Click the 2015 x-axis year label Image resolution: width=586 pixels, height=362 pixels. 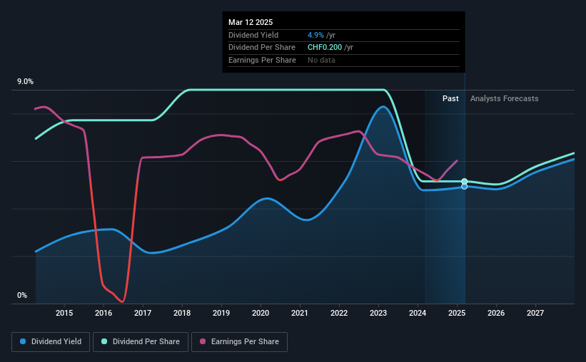pyautogui.click(x=64, y=313)
